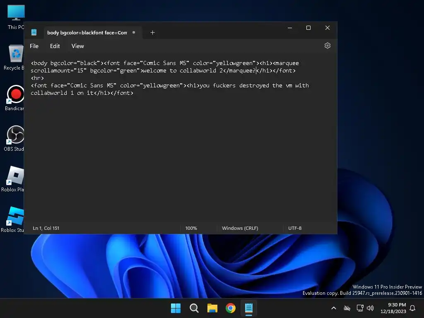Open taskbar Search
The image size is (424, 318).
click(194, 308)
